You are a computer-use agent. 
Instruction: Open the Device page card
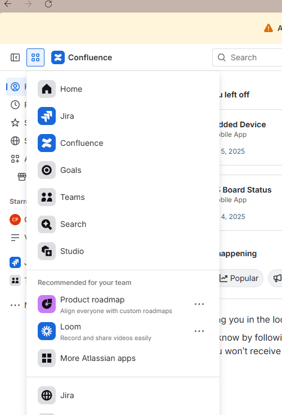pyautogui.click(x=251, y=137)
